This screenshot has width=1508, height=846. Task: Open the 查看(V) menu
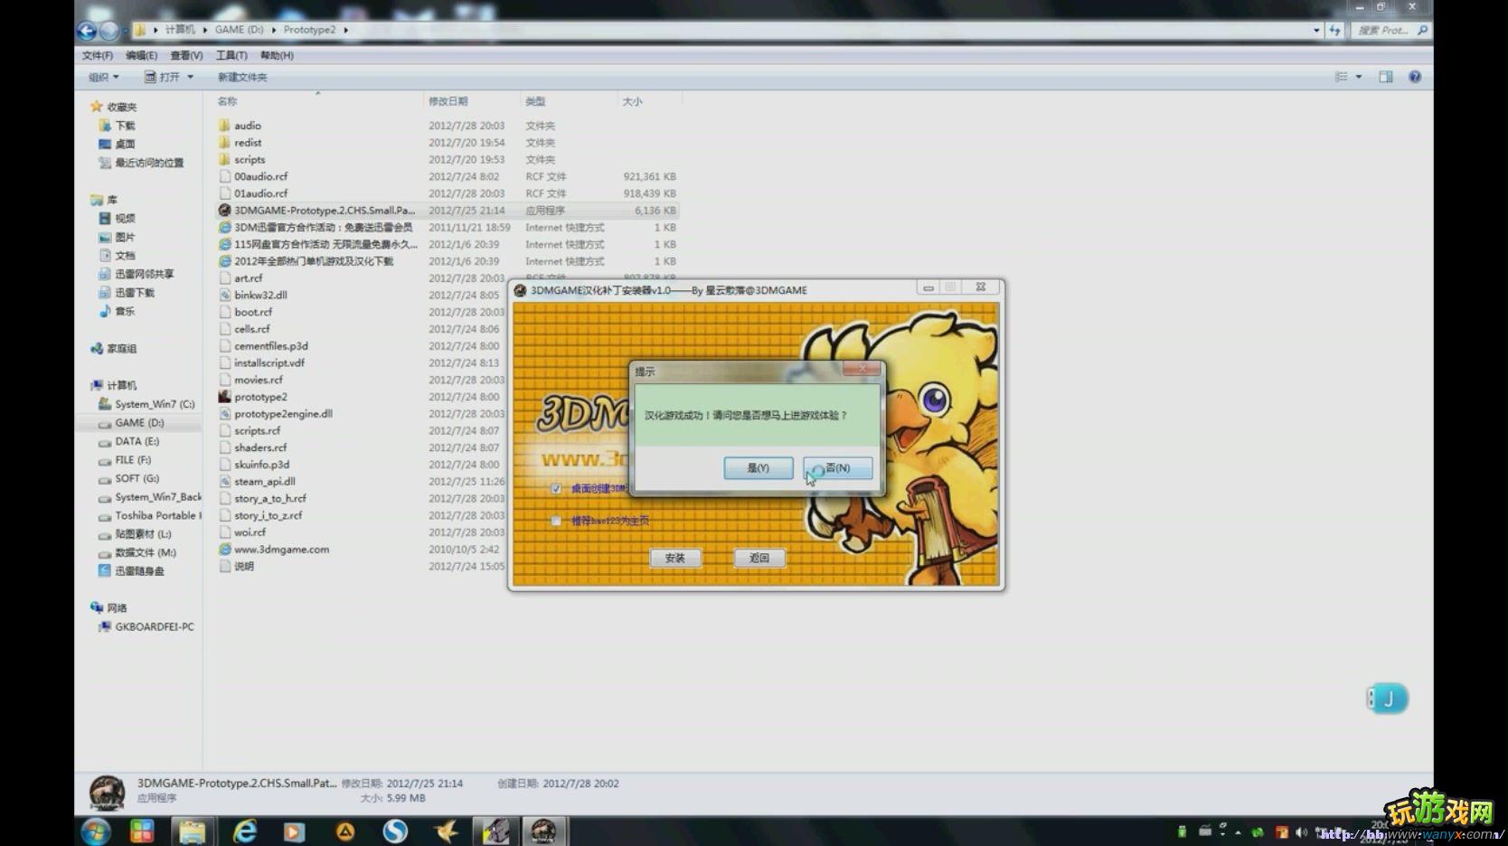186,55
